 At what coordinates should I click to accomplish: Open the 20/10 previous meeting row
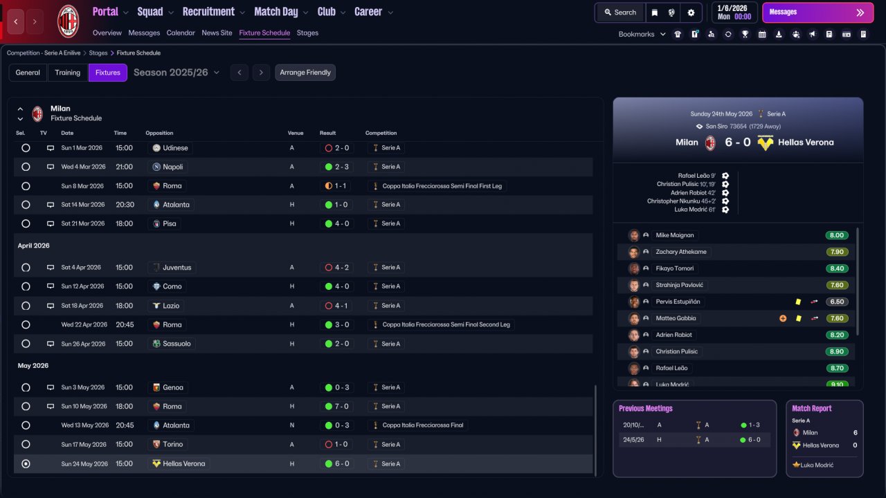click(x=694, y=425)
